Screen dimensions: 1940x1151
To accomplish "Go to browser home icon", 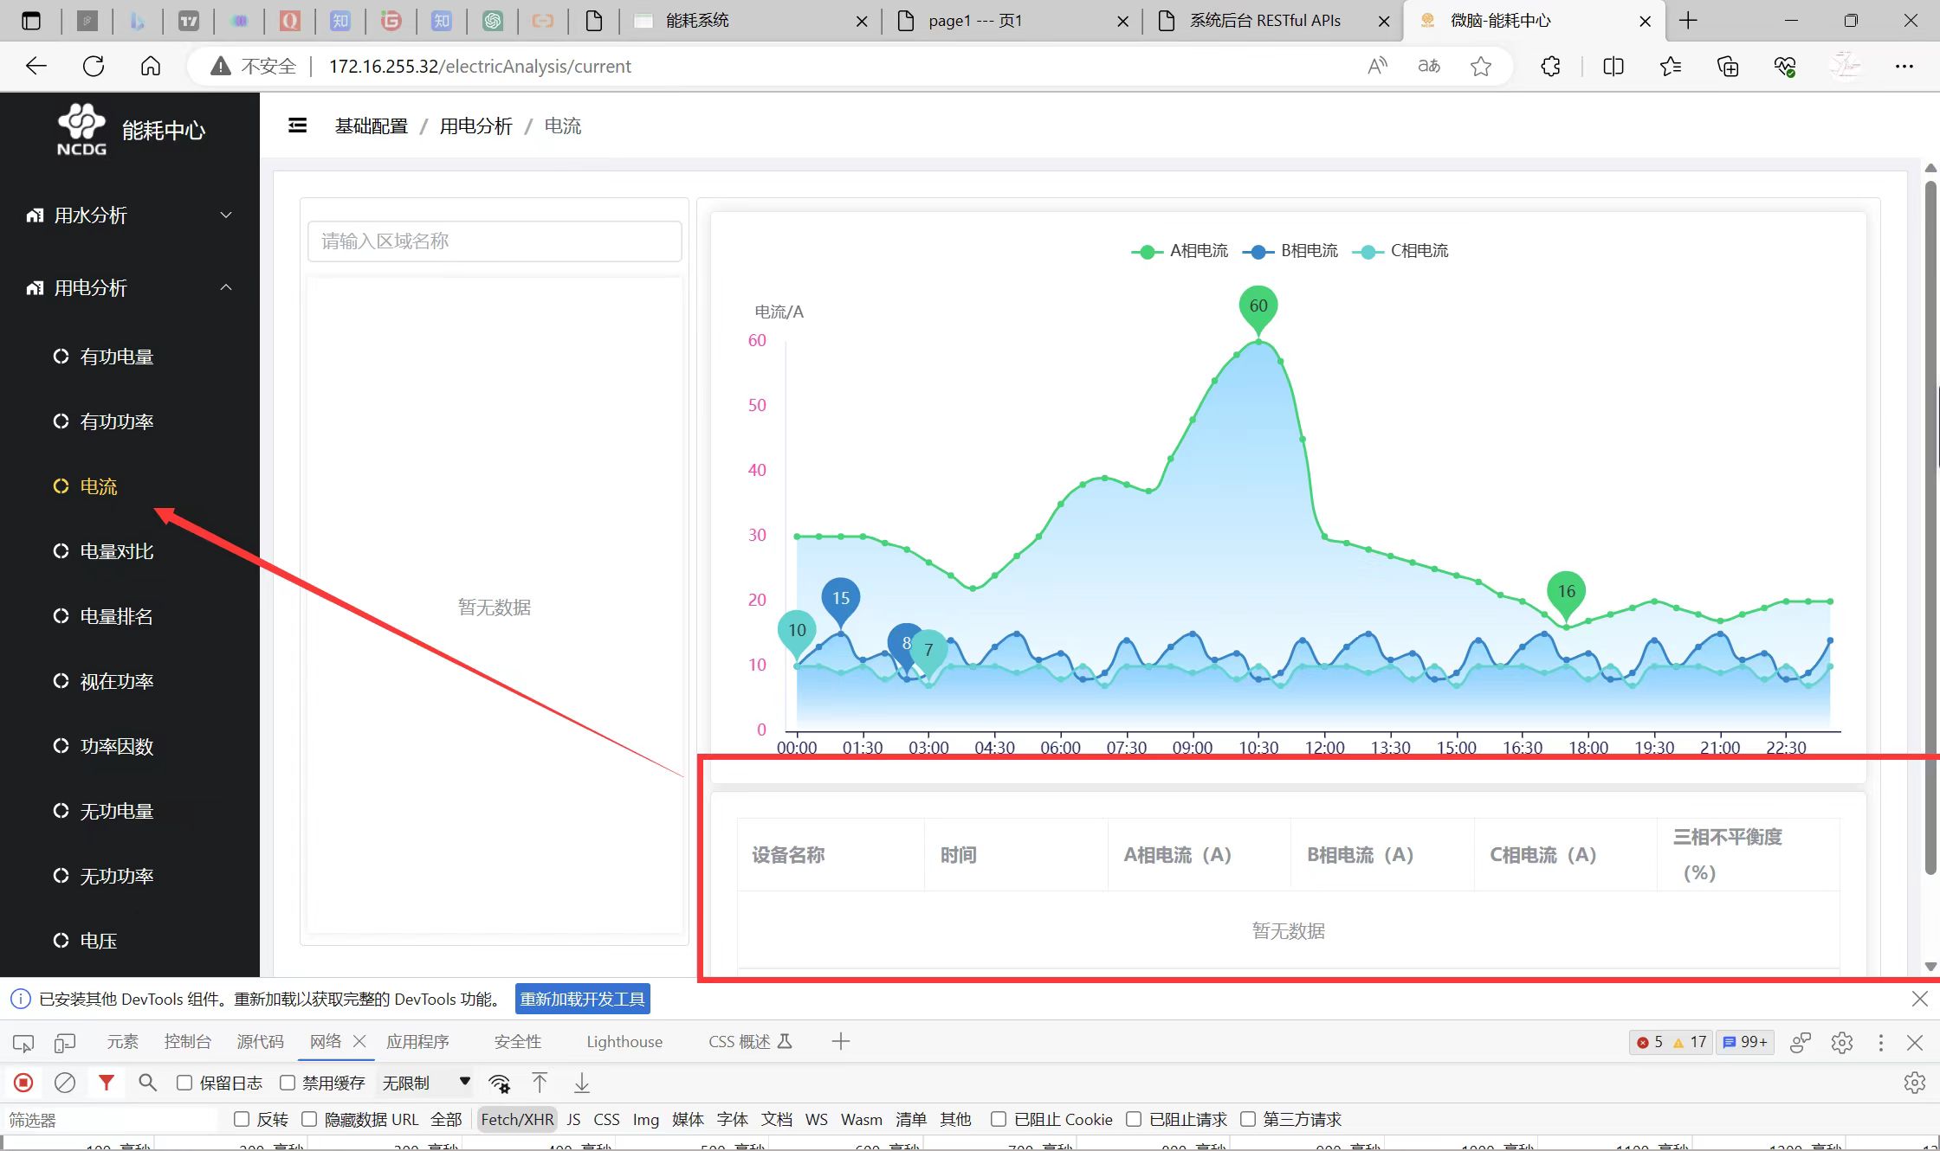I will [151, 66].
